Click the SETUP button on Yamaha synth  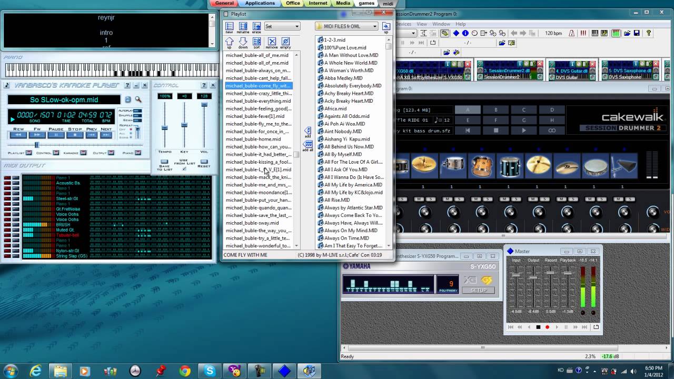[x=479, y=291]
